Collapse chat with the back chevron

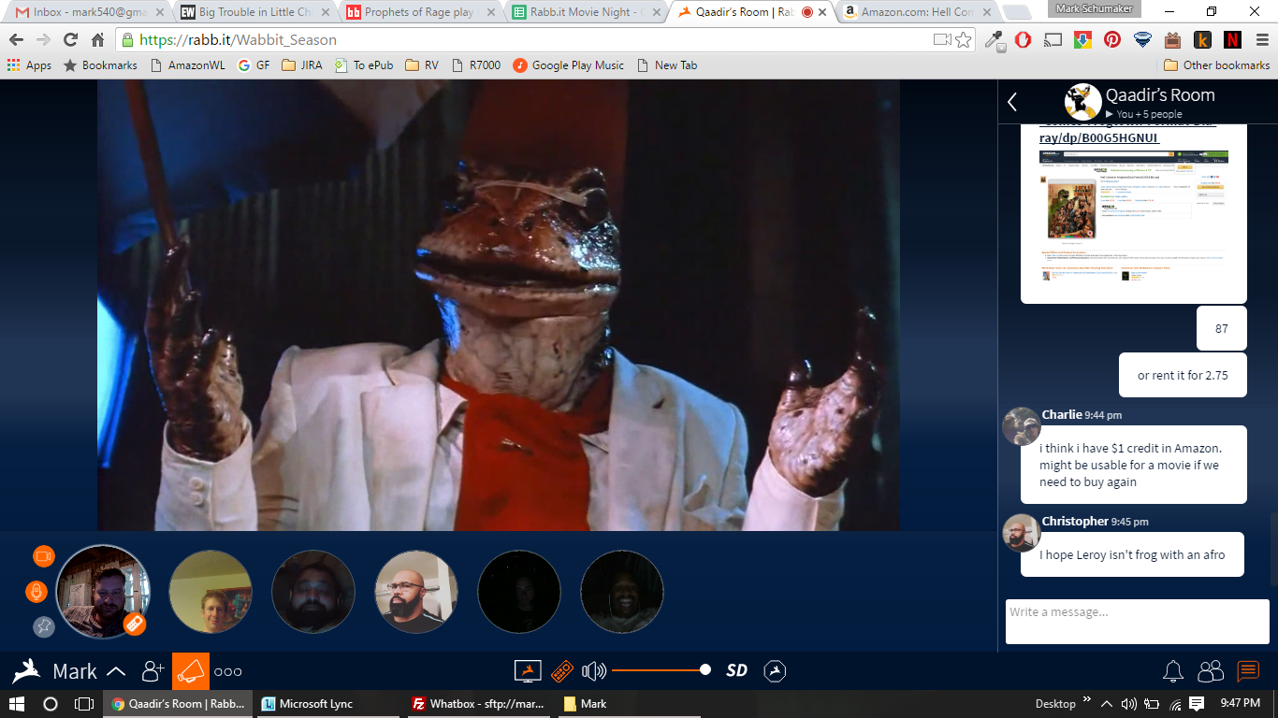(x=1012, y=102)
